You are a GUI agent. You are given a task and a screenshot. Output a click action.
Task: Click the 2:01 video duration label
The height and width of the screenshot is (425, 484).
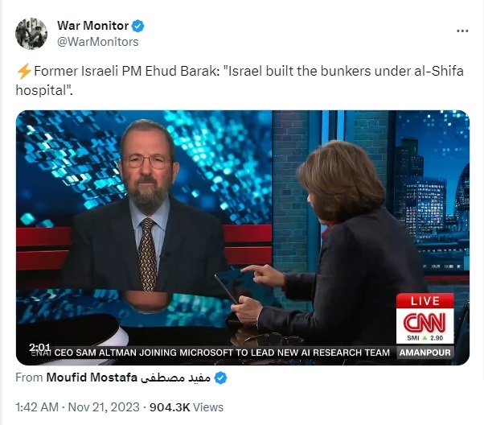[x=39, y=348]
